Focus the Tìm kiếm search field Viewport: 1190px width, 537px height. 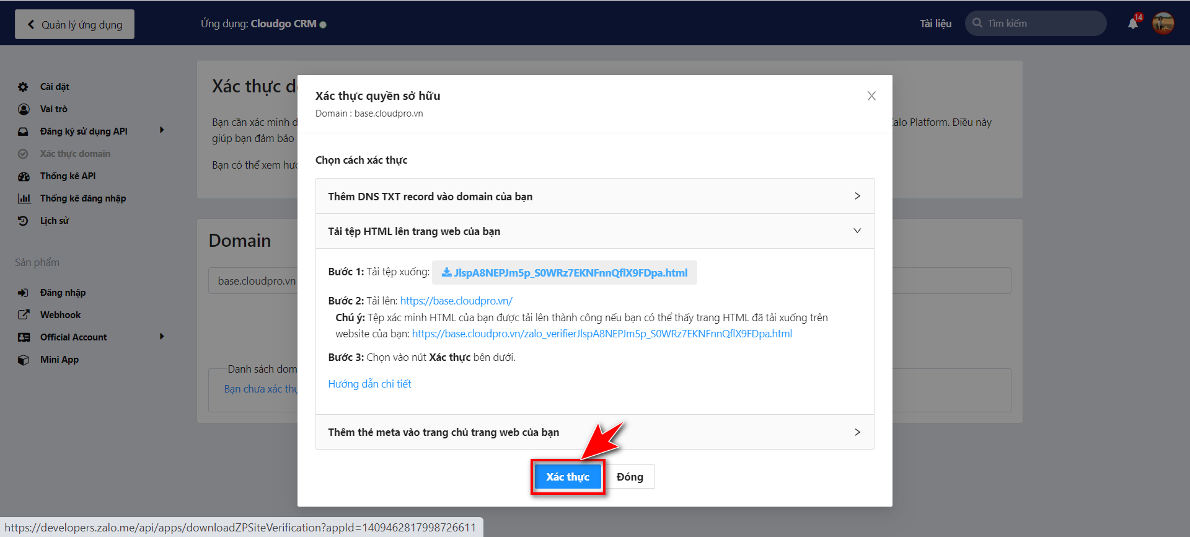[x=1036, y=23]
